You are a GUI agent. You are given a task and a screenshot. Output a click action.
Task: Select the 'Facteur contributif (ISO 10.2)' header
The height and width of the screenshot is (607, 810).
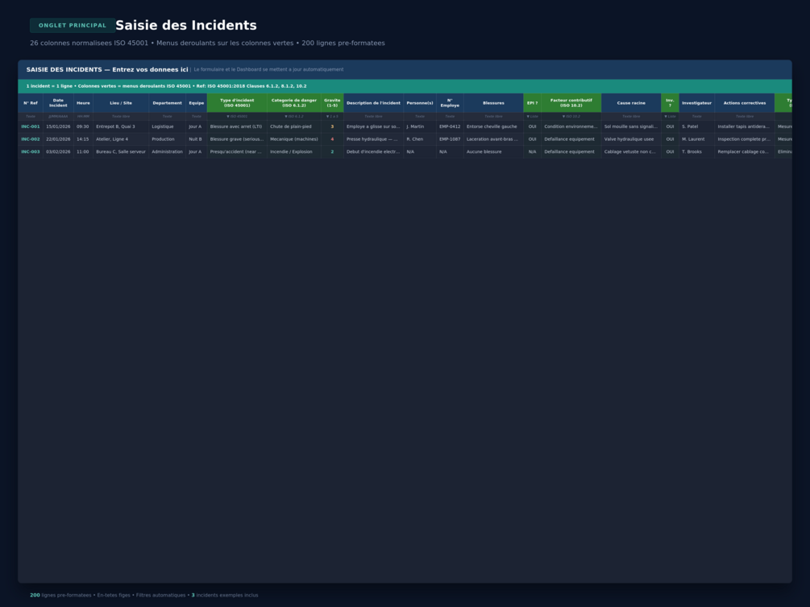pyautogui.click(x=571, y=103)
